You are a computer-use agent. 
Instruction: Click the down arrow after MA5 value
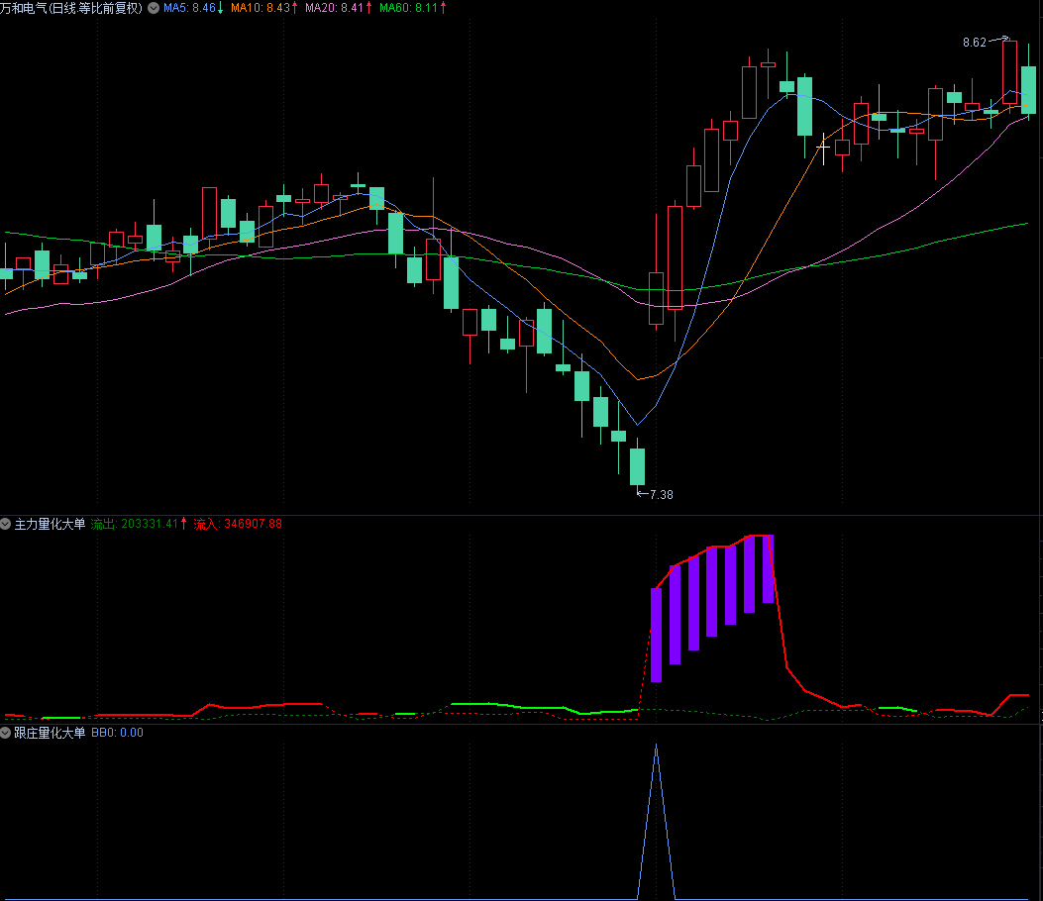(x=220, y=8)
